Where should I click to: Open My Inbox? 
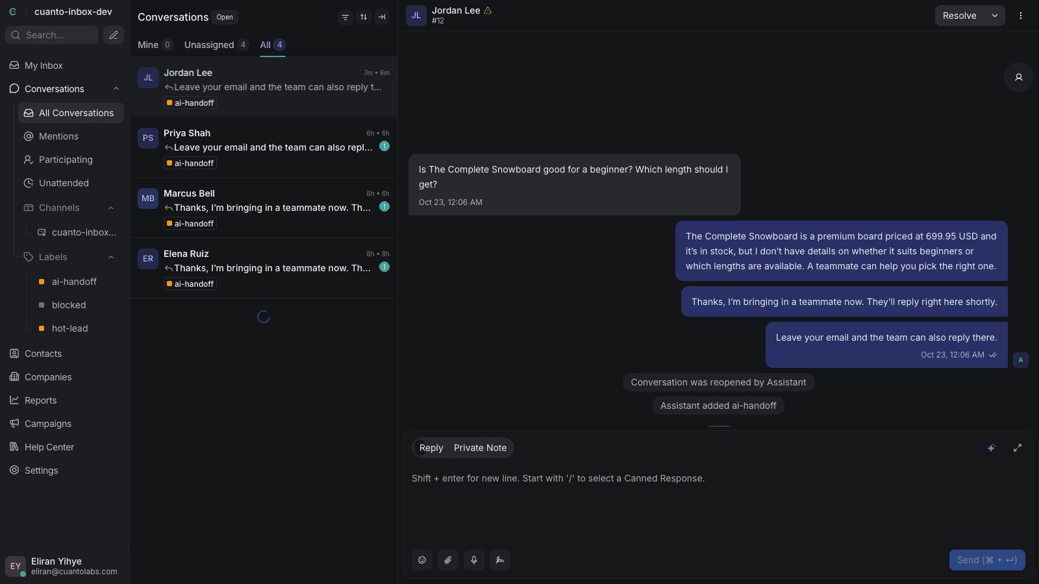(65, 66)
